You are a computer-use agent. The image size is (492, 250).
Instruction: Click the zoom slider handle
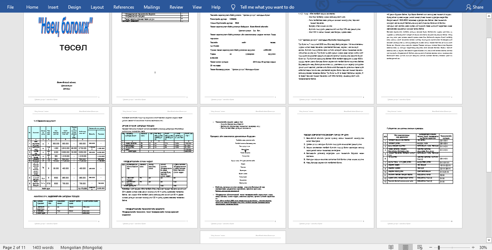(439, 247)
